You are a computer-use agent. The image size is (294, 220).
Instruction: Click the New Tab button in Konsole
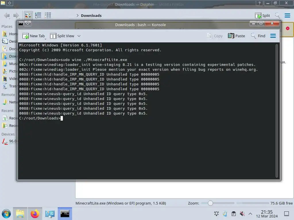(x=33, y=36)
